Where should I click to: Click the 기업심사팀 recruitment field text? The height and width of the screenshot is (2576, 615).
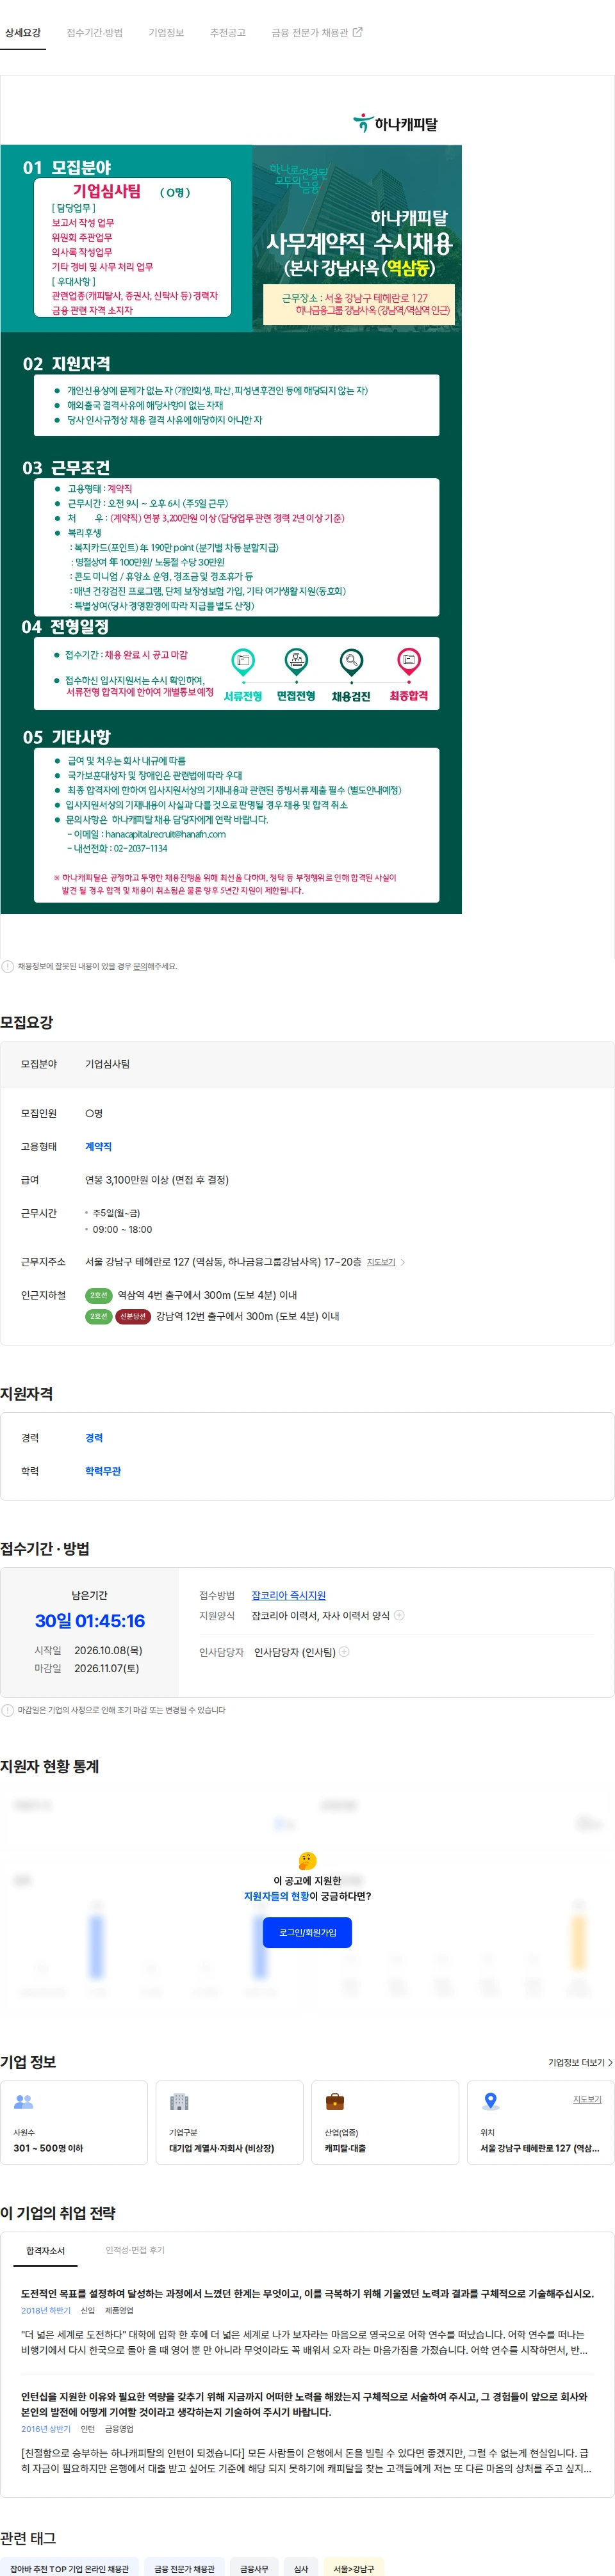pyautogui.click(x=107, y=1064)
